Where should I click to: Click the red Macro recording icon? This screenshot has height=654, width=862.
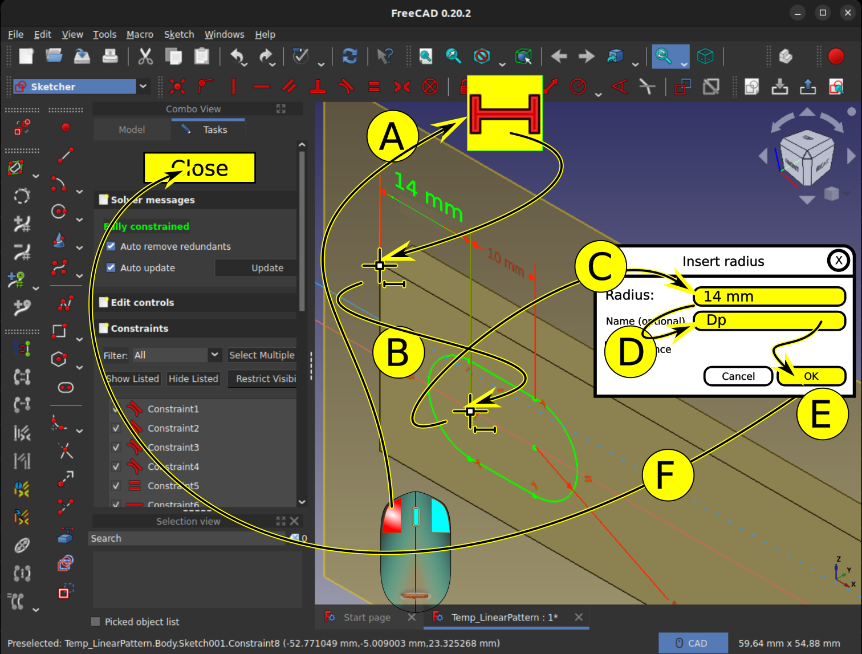[x=836, y=56]
